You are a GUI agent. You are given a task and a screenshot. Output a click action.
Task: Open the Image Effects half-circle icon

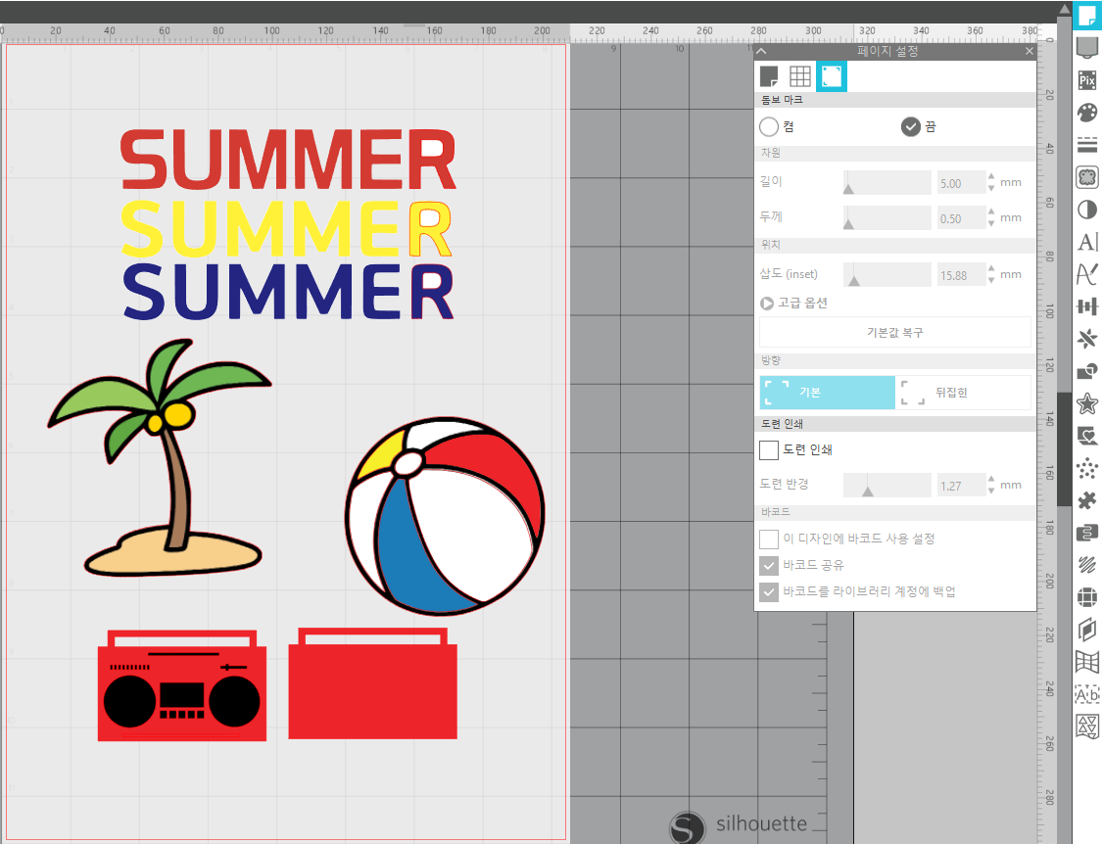(1086, 210)
